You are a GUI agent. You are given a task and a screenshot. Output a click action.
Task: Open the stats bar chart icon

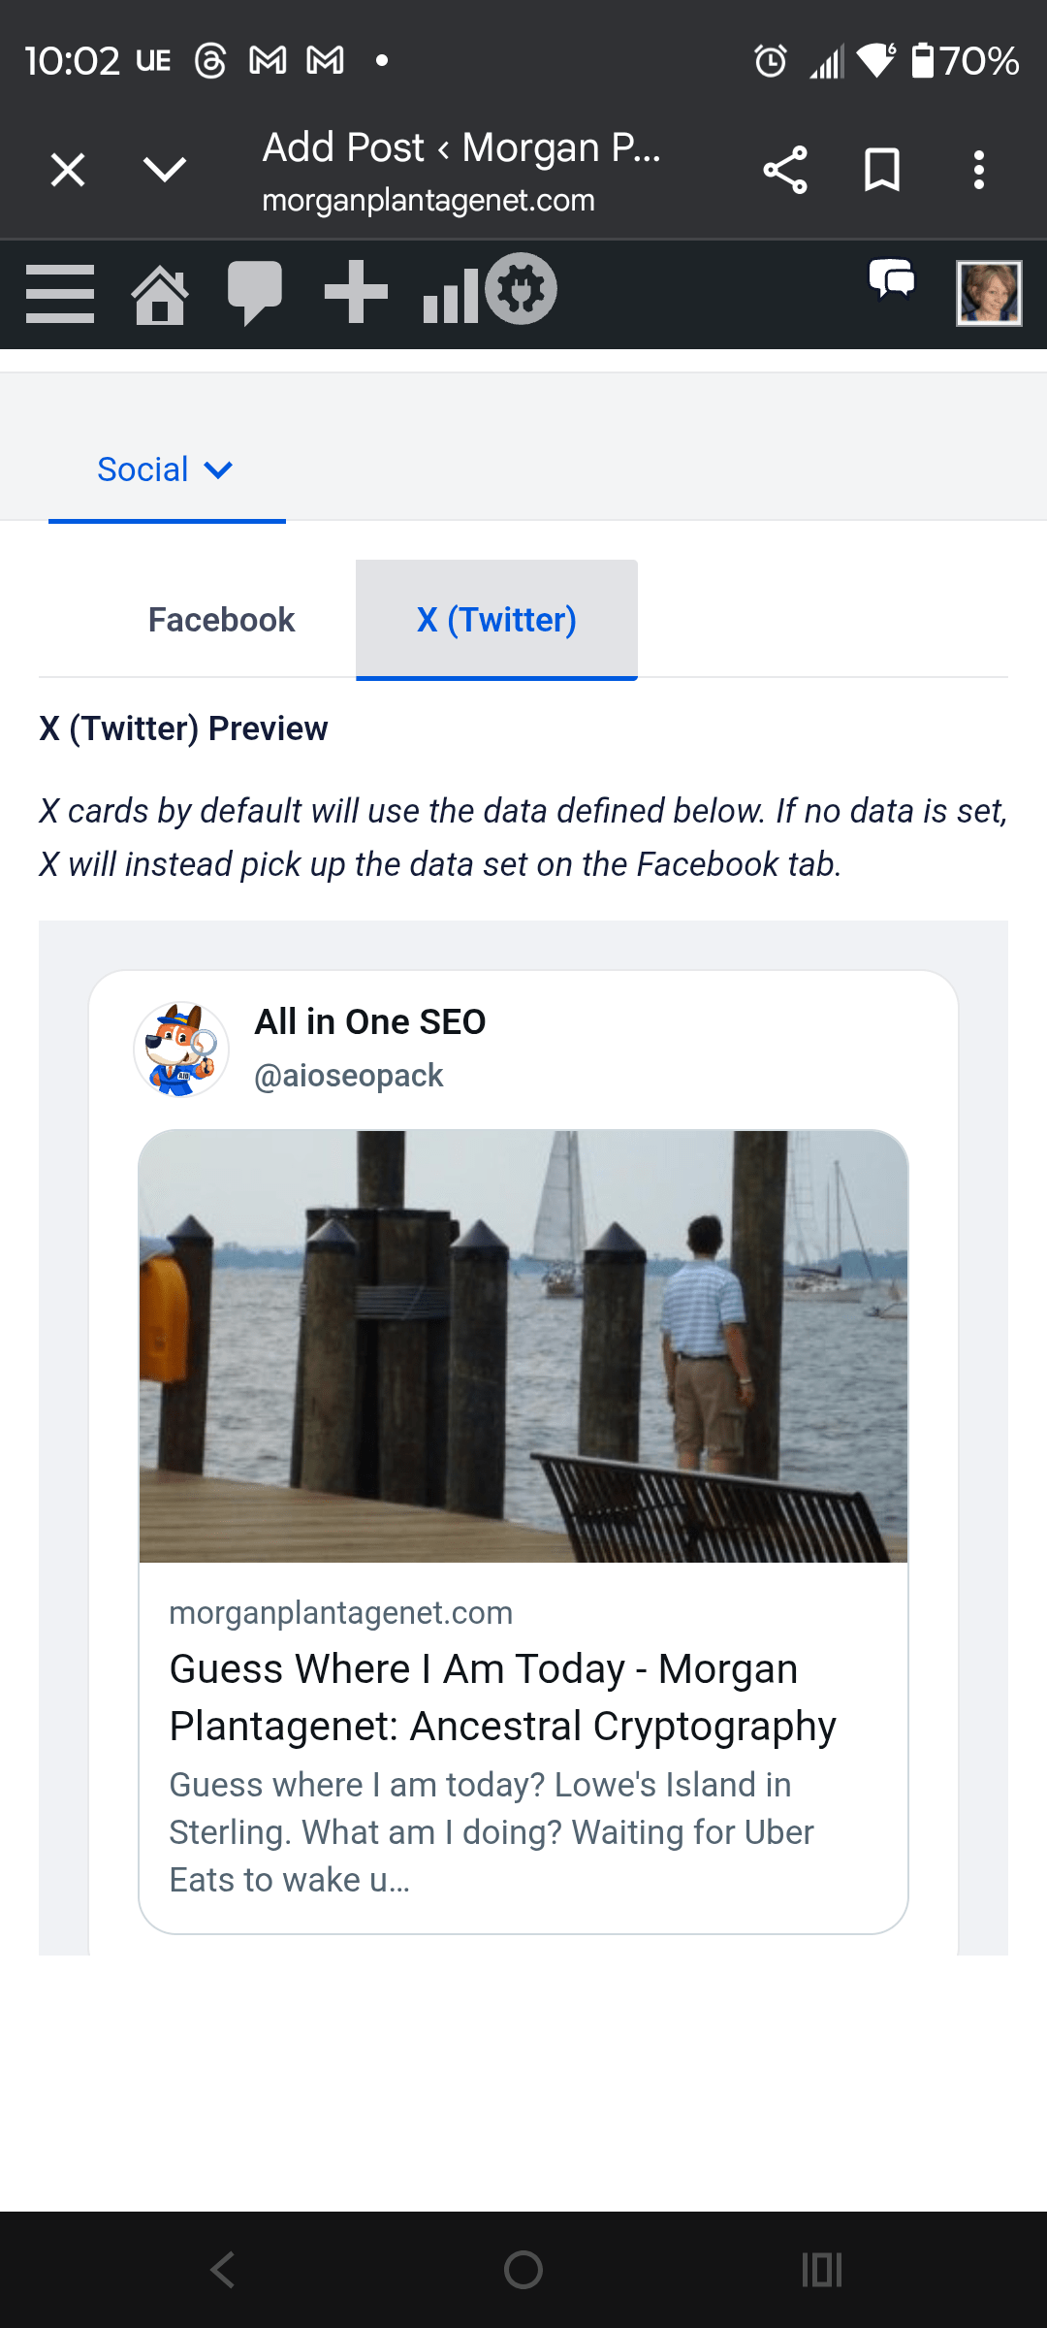click(x=449, y=295)
